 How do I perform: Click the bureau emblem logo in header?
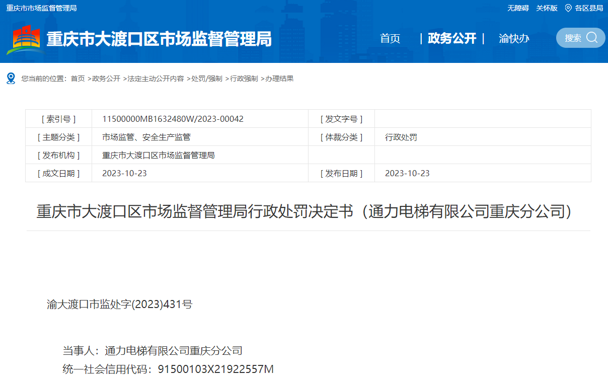tap(25, 39)
